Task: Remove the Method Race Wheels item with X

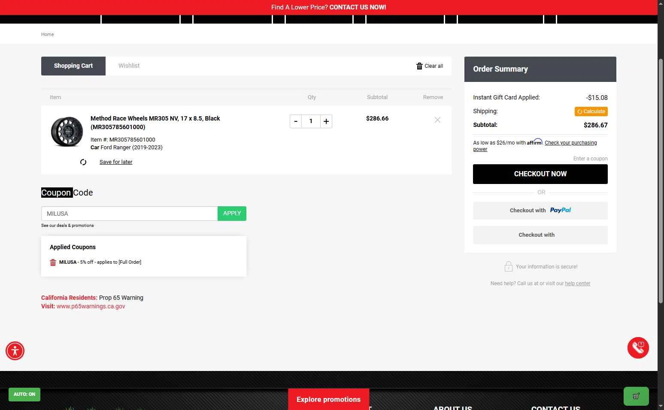Action: 437,120
